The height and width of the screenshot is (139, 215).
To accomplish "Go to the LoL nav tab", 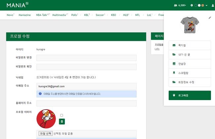I will [150, 15].
